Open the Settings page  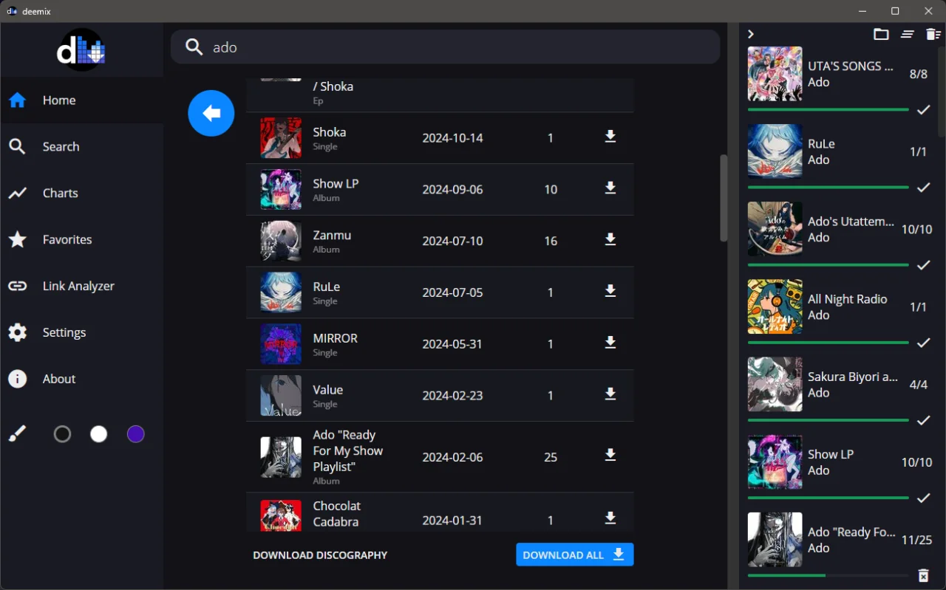[x=81, y=332]
